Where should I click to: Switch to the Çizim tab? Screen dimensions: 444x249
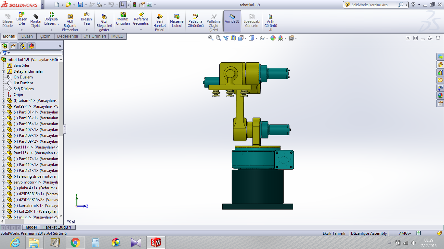[x=46, y=36]
